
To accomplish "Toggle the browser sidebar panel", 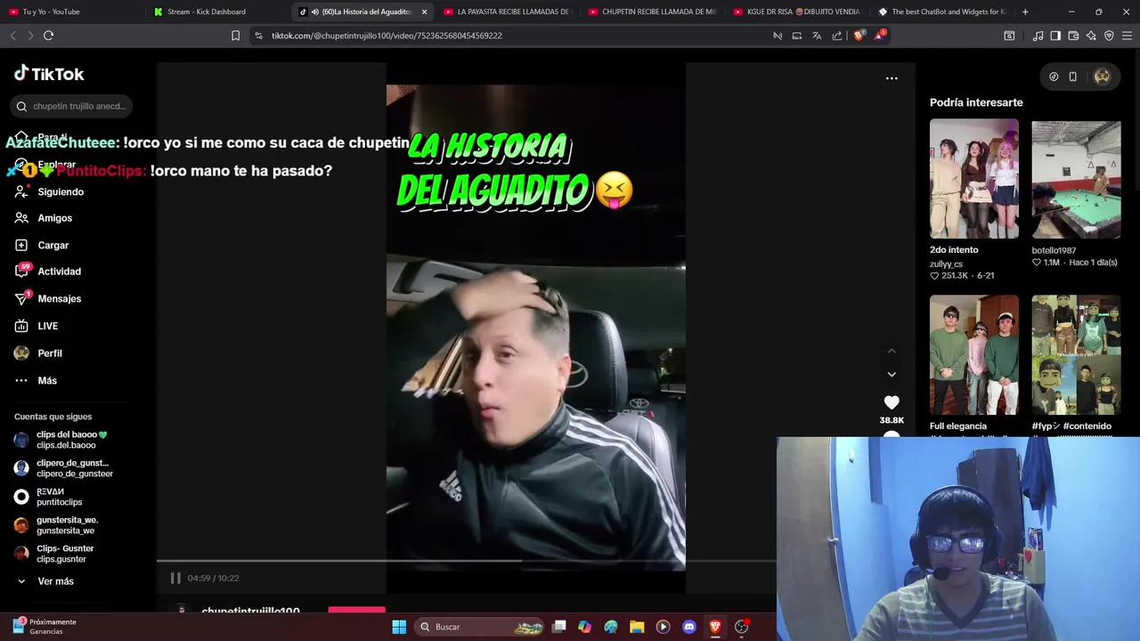I will coord(1055,36).
